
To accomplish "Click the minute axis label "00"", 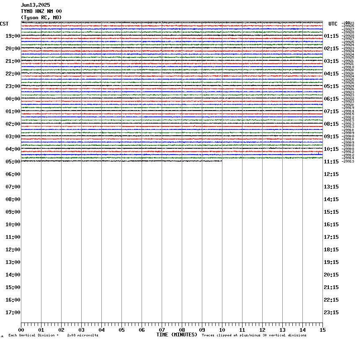I will tap(21, 330).
